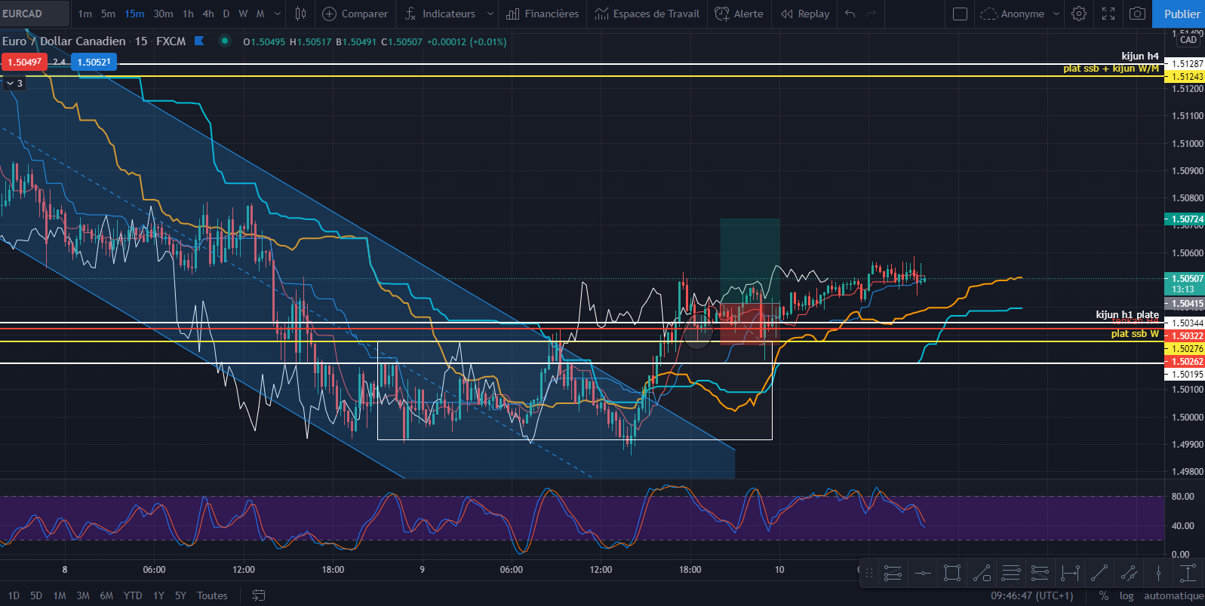The width and height of the screenshot is (1205, 606).
Task: Click the Alerte button
Action: [739, 14]
